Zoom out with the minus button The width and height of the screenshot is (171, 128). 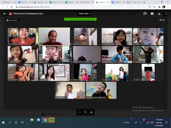[x=79, y=112]
